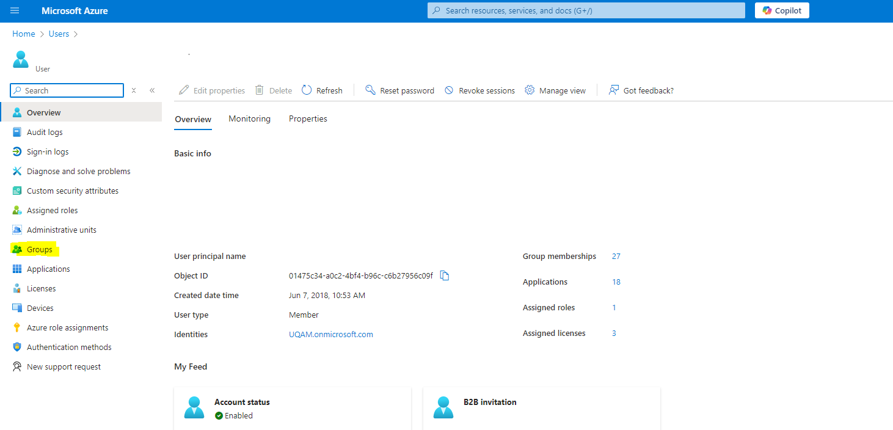Open Groups in the sidebar

coord(39,249)
